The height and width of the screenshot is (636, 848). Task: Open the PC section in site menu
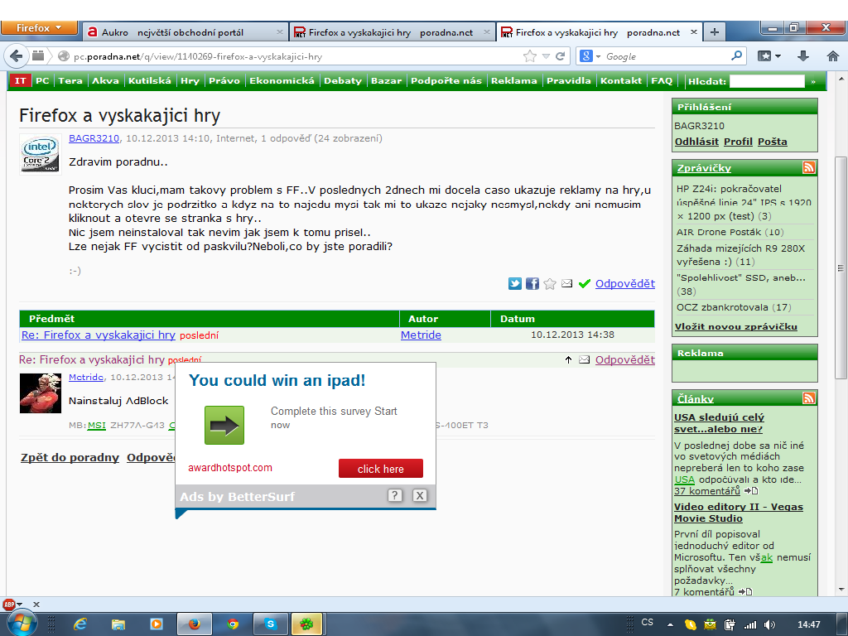(42, 80)
